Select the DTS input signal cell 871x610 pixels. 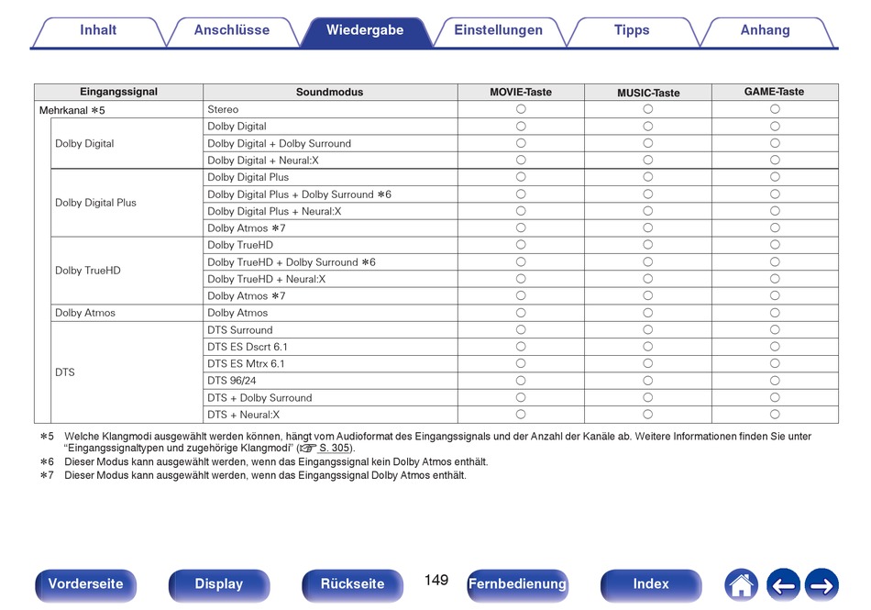[127, 372]
